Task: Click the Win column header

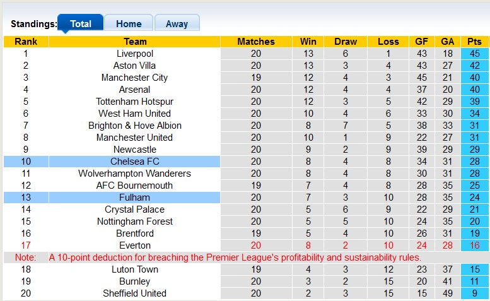Action: click(309, 42)
